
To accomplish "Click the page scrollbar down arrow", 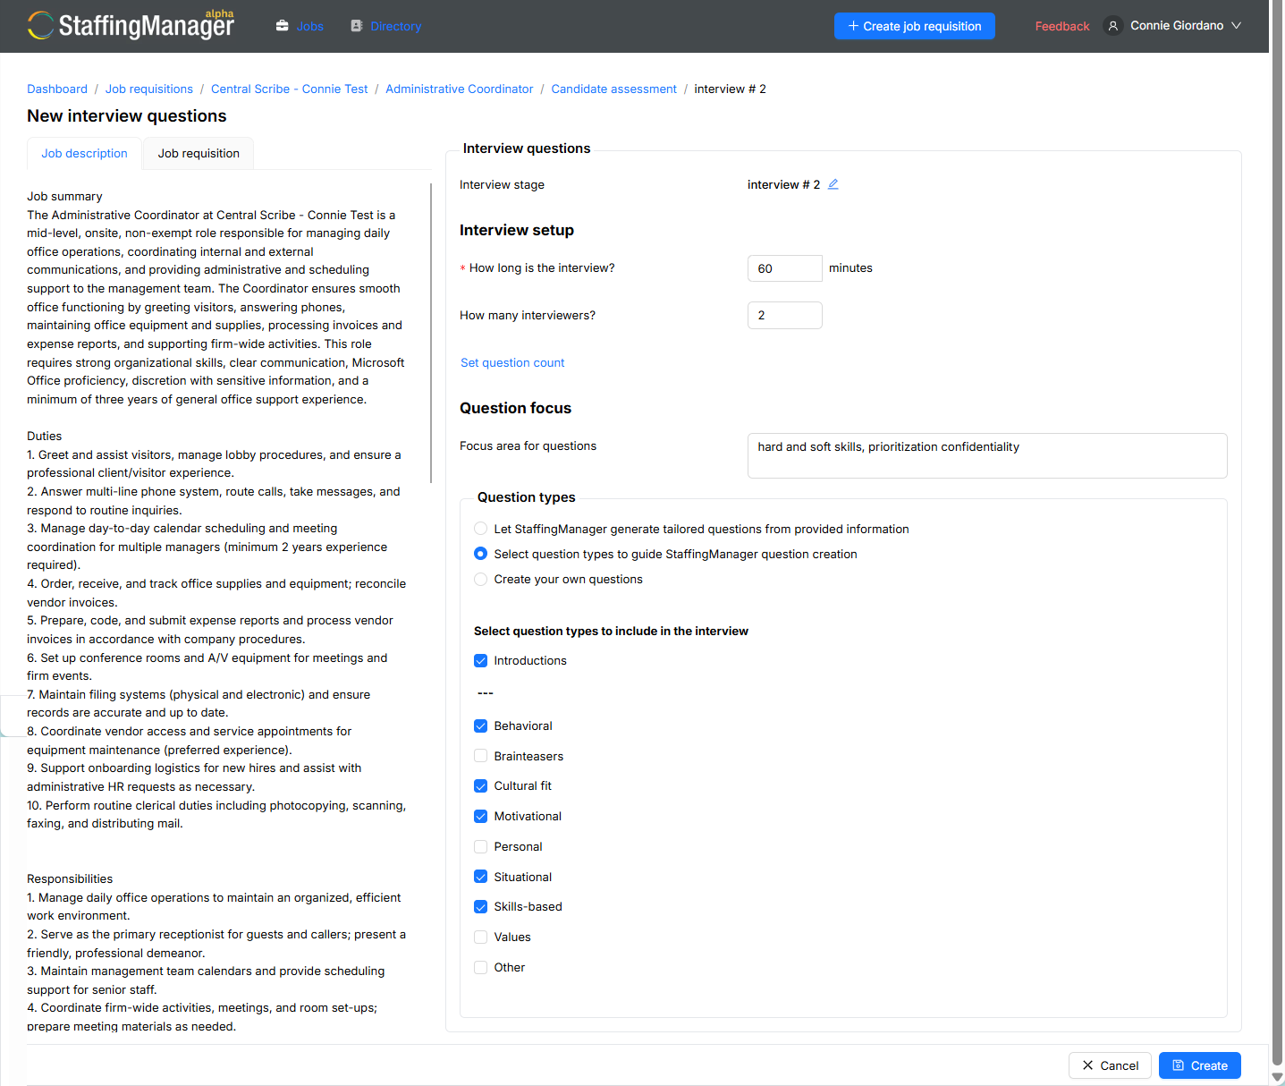I will click(x=1277, y=1078).
